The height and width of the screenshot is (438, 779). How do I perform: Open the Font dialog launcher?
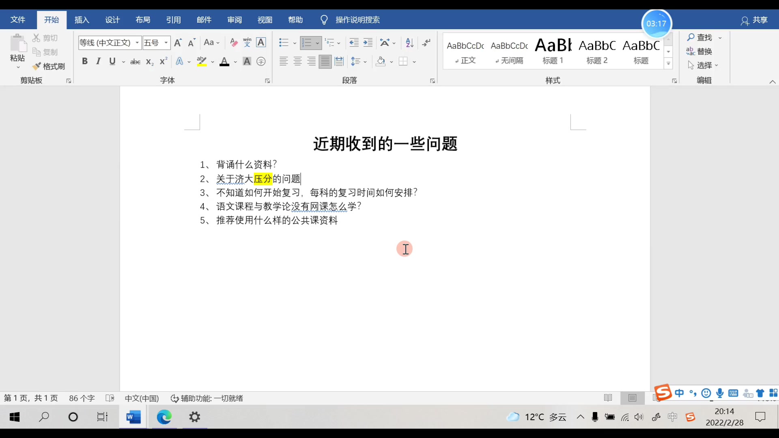pyautogui.click(x=267, y=81)
